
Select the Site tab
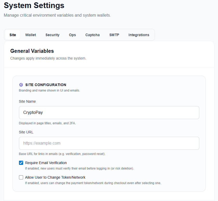point(13,35)
